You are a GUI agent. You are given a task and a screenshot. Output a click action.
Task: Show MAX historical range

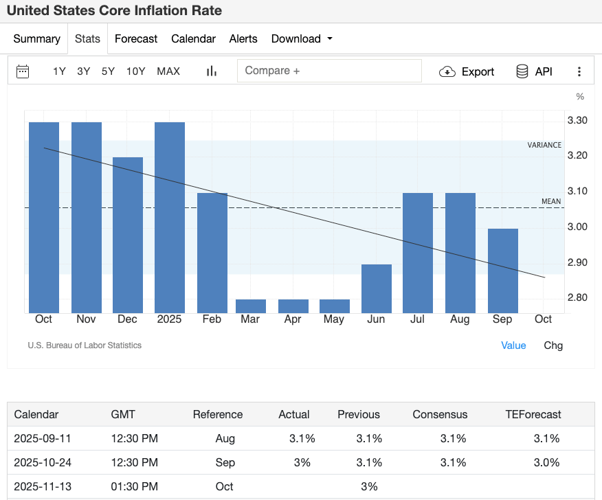168,71
